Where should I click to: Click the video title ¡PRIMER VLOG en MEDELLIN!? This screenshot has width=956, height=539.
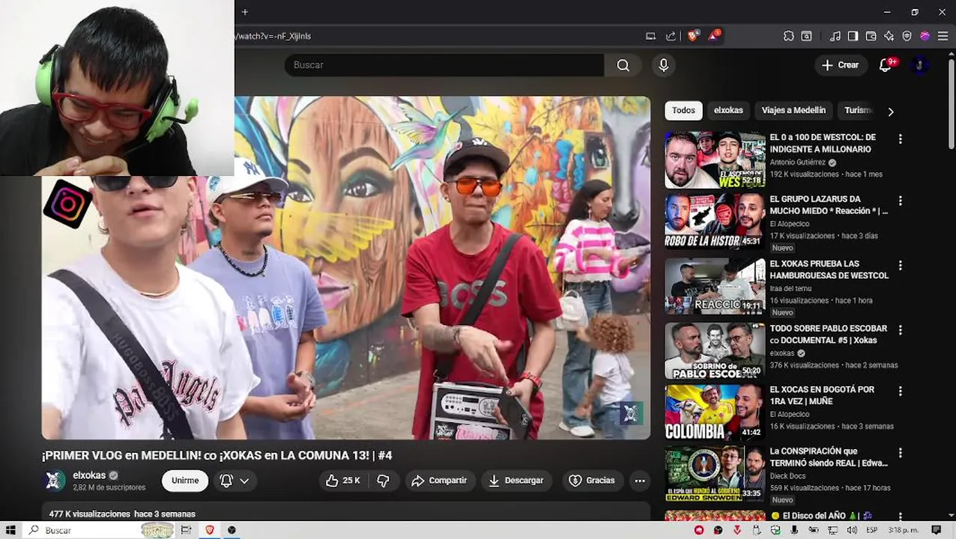point(217,455)
